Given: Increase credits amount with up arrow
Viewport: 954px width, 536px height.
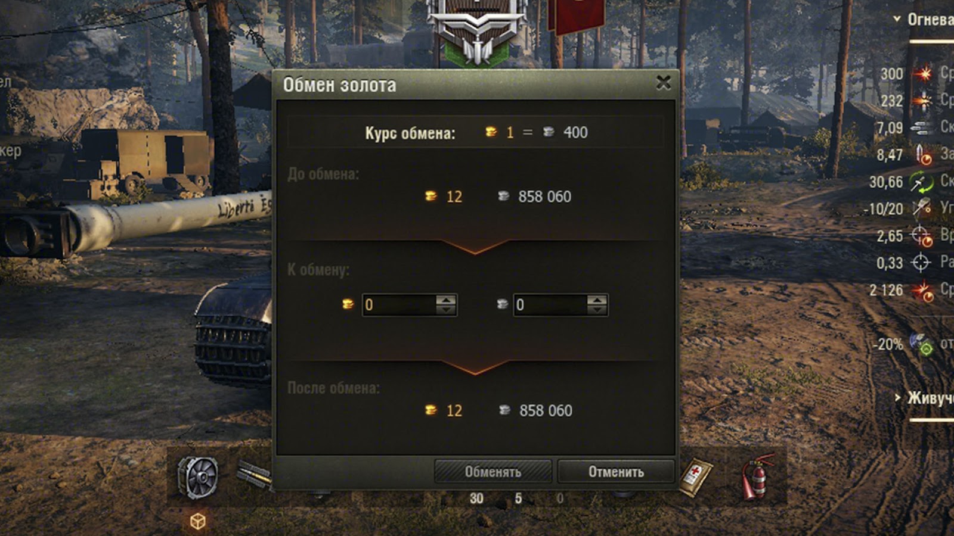Looking at the screenshot, I should (x=597, y=300).
